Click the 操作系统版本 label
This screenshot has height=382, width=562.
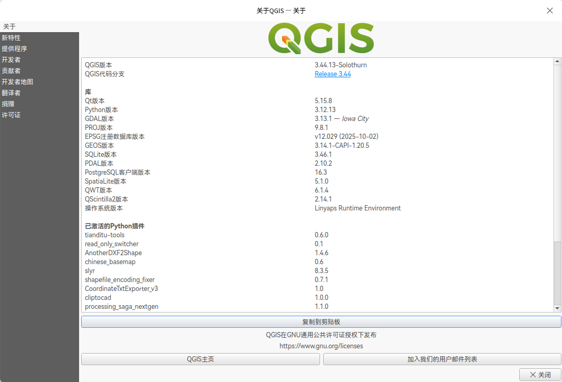coord(103,208)
